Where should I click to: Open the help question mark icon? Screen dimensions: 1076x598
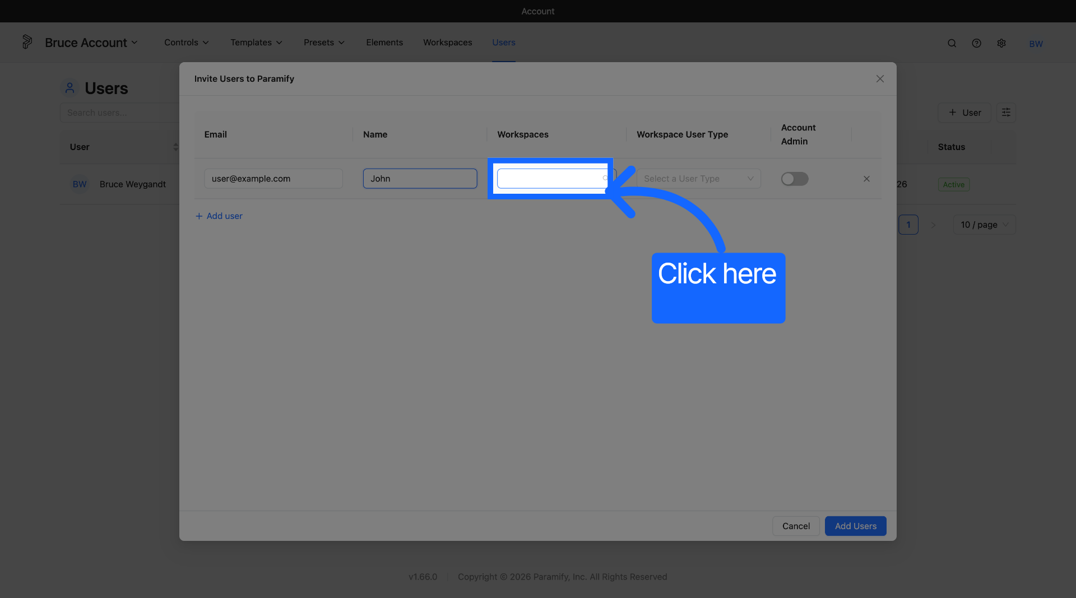click(x=976, y=43)
